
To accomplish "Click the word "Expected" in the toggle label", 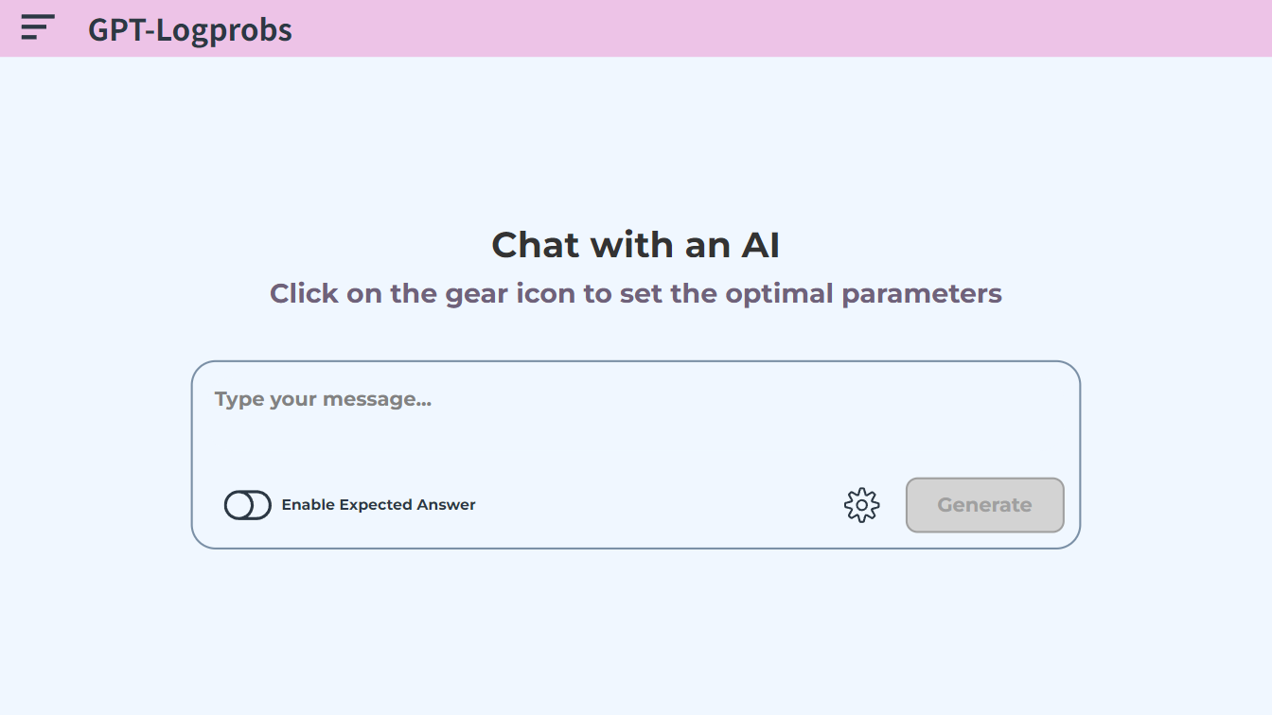I will point(376,505).
